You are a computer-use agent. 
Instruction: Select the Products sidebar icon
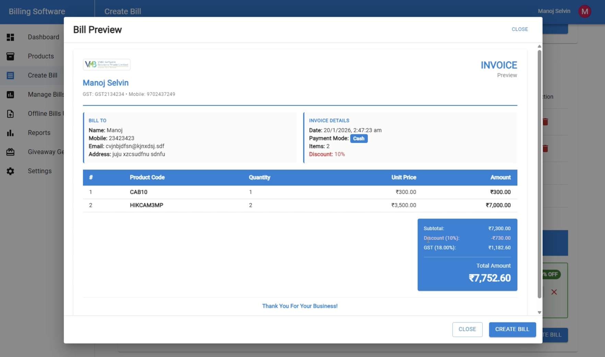click(10, 56)
